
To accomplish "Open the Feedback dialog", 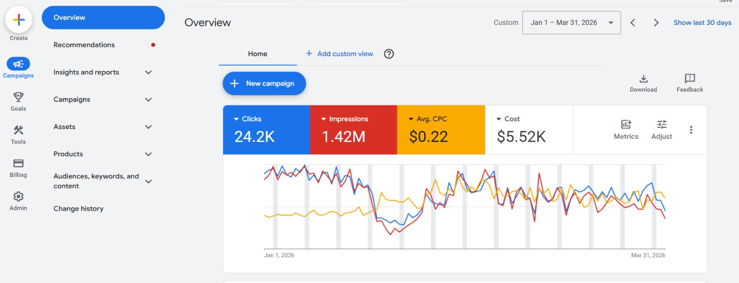I will tap(690, 79).
